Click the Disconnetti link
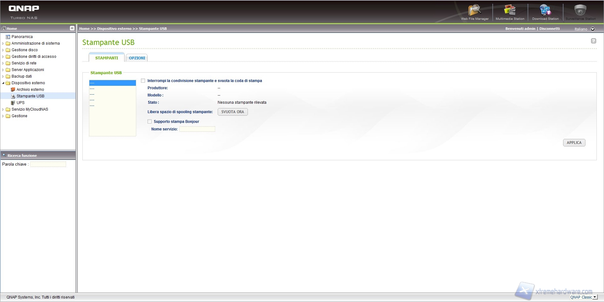This screenshot has width=604, height=302. pyautogui.click(x=549, y=29)
